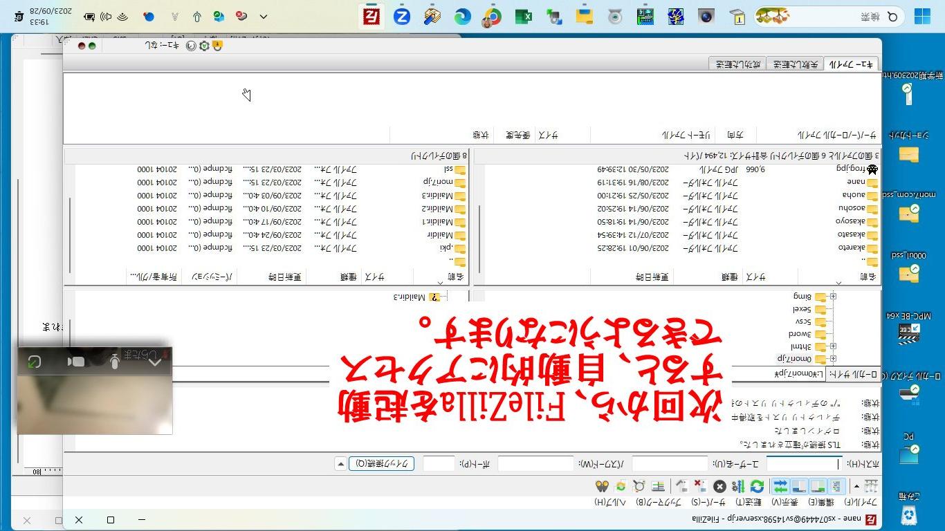The height and width of the screenshot is (531, 945).
Task: Toggle the remote directory tree display
Action: tap(799, 487)
